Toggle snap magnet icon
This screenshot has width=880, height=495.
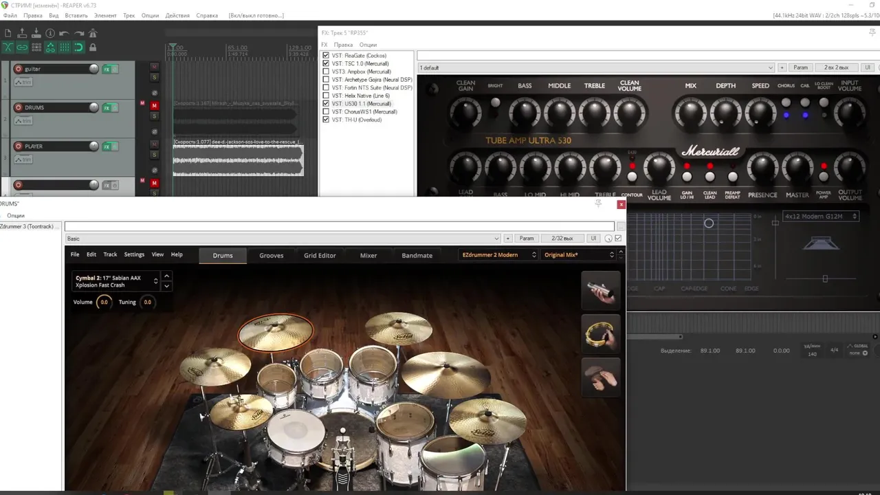coord(78,47)
